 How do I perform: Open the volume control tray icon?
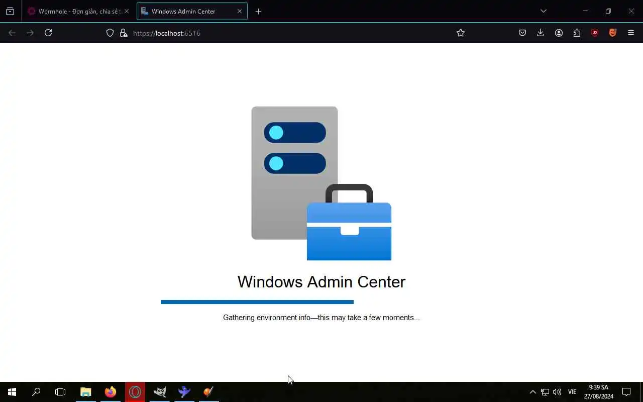(x=557, y=392)
